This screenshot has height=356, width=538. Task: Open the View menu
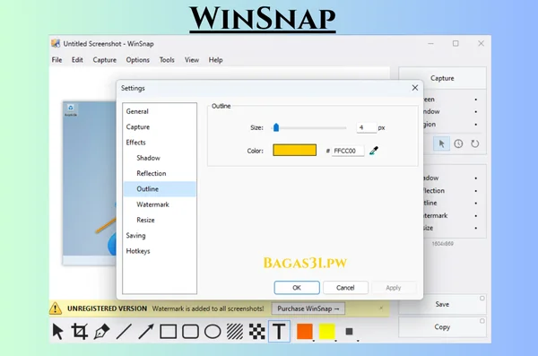click(192, 60)
